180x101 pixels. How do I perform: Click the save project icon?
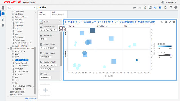[160, 8]
